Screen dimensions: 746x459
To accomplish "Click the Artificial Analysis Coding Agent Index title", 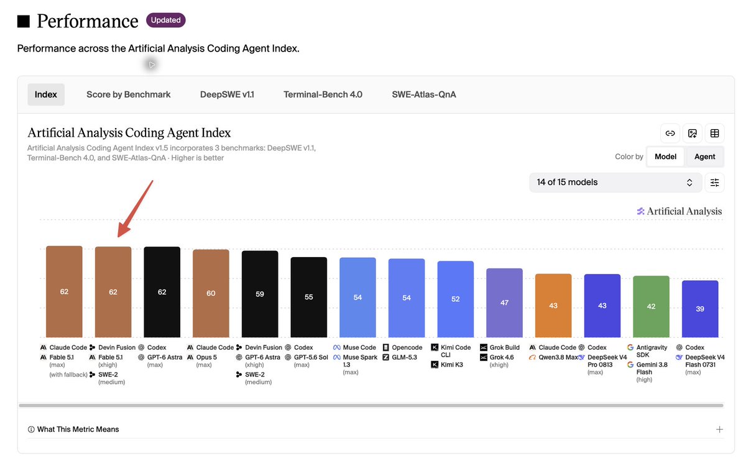I will tap(129, 132).
